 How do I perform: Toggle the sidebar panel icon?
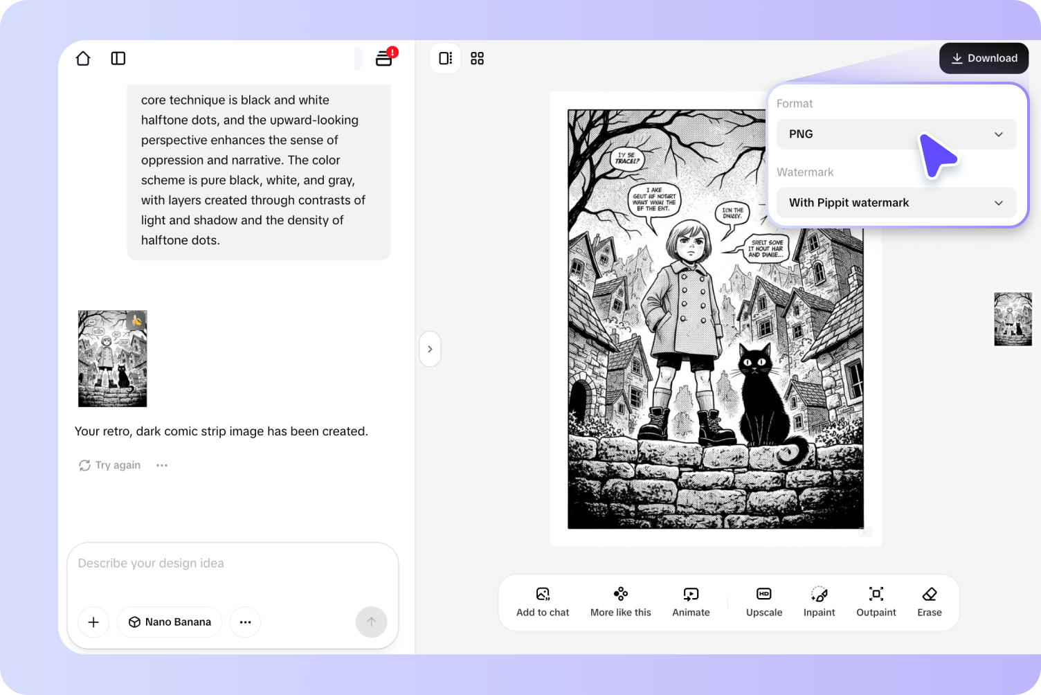coord(118,59)
